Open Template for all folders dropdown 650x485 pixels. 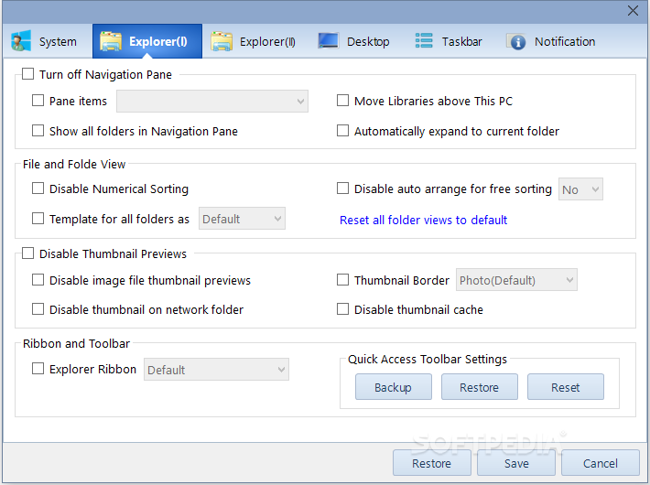click(x=242, y=219)
